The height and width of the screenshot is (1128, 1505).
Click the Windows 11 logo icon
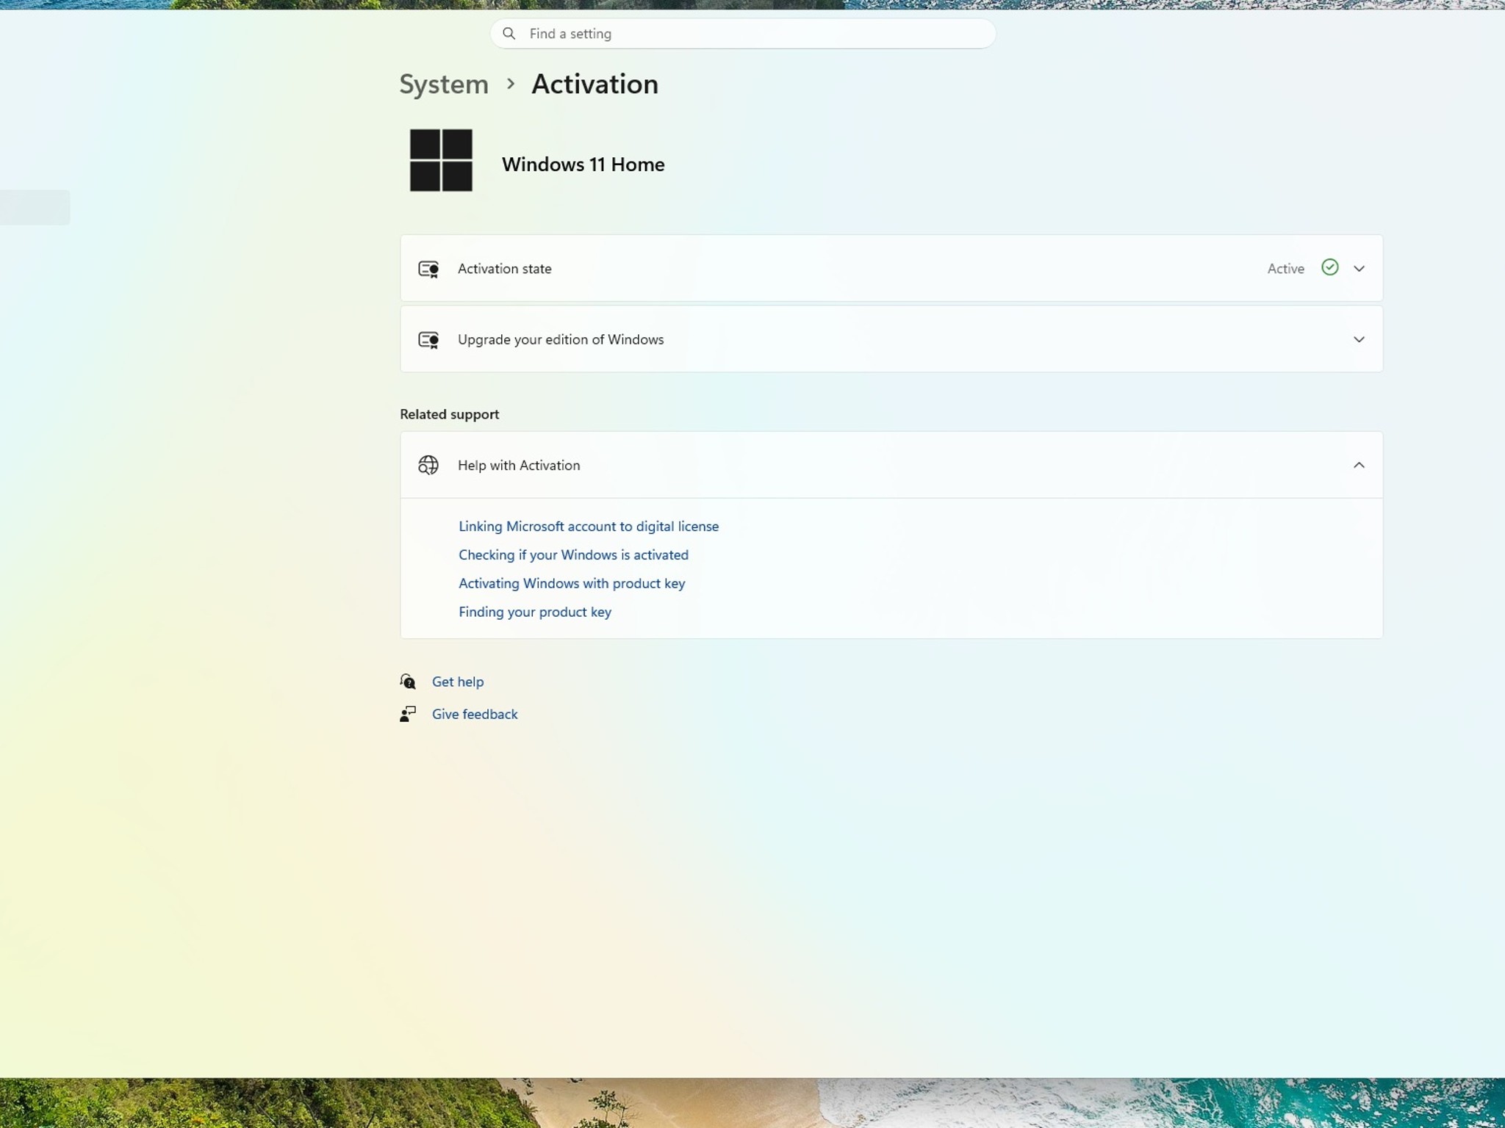tap(441, 160)
